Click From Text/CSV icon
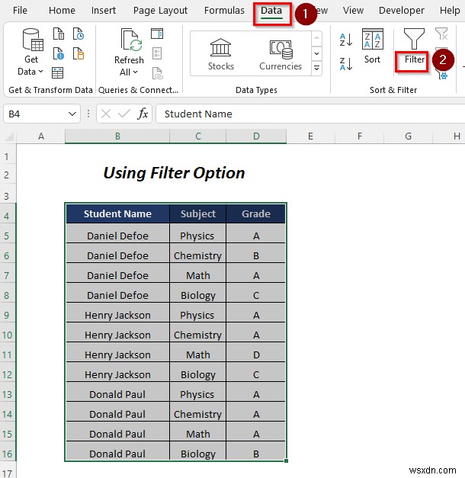Image resolution: width=465 pixels, height=478 pixels. (59, 34)
